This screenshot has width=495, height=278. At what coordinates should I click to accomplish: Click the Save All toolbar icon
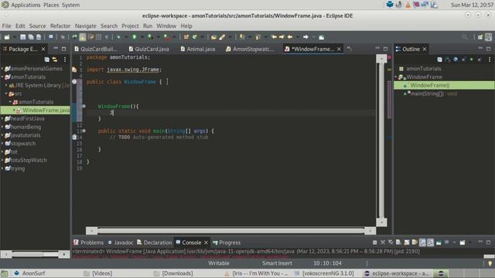coord(31,37)
